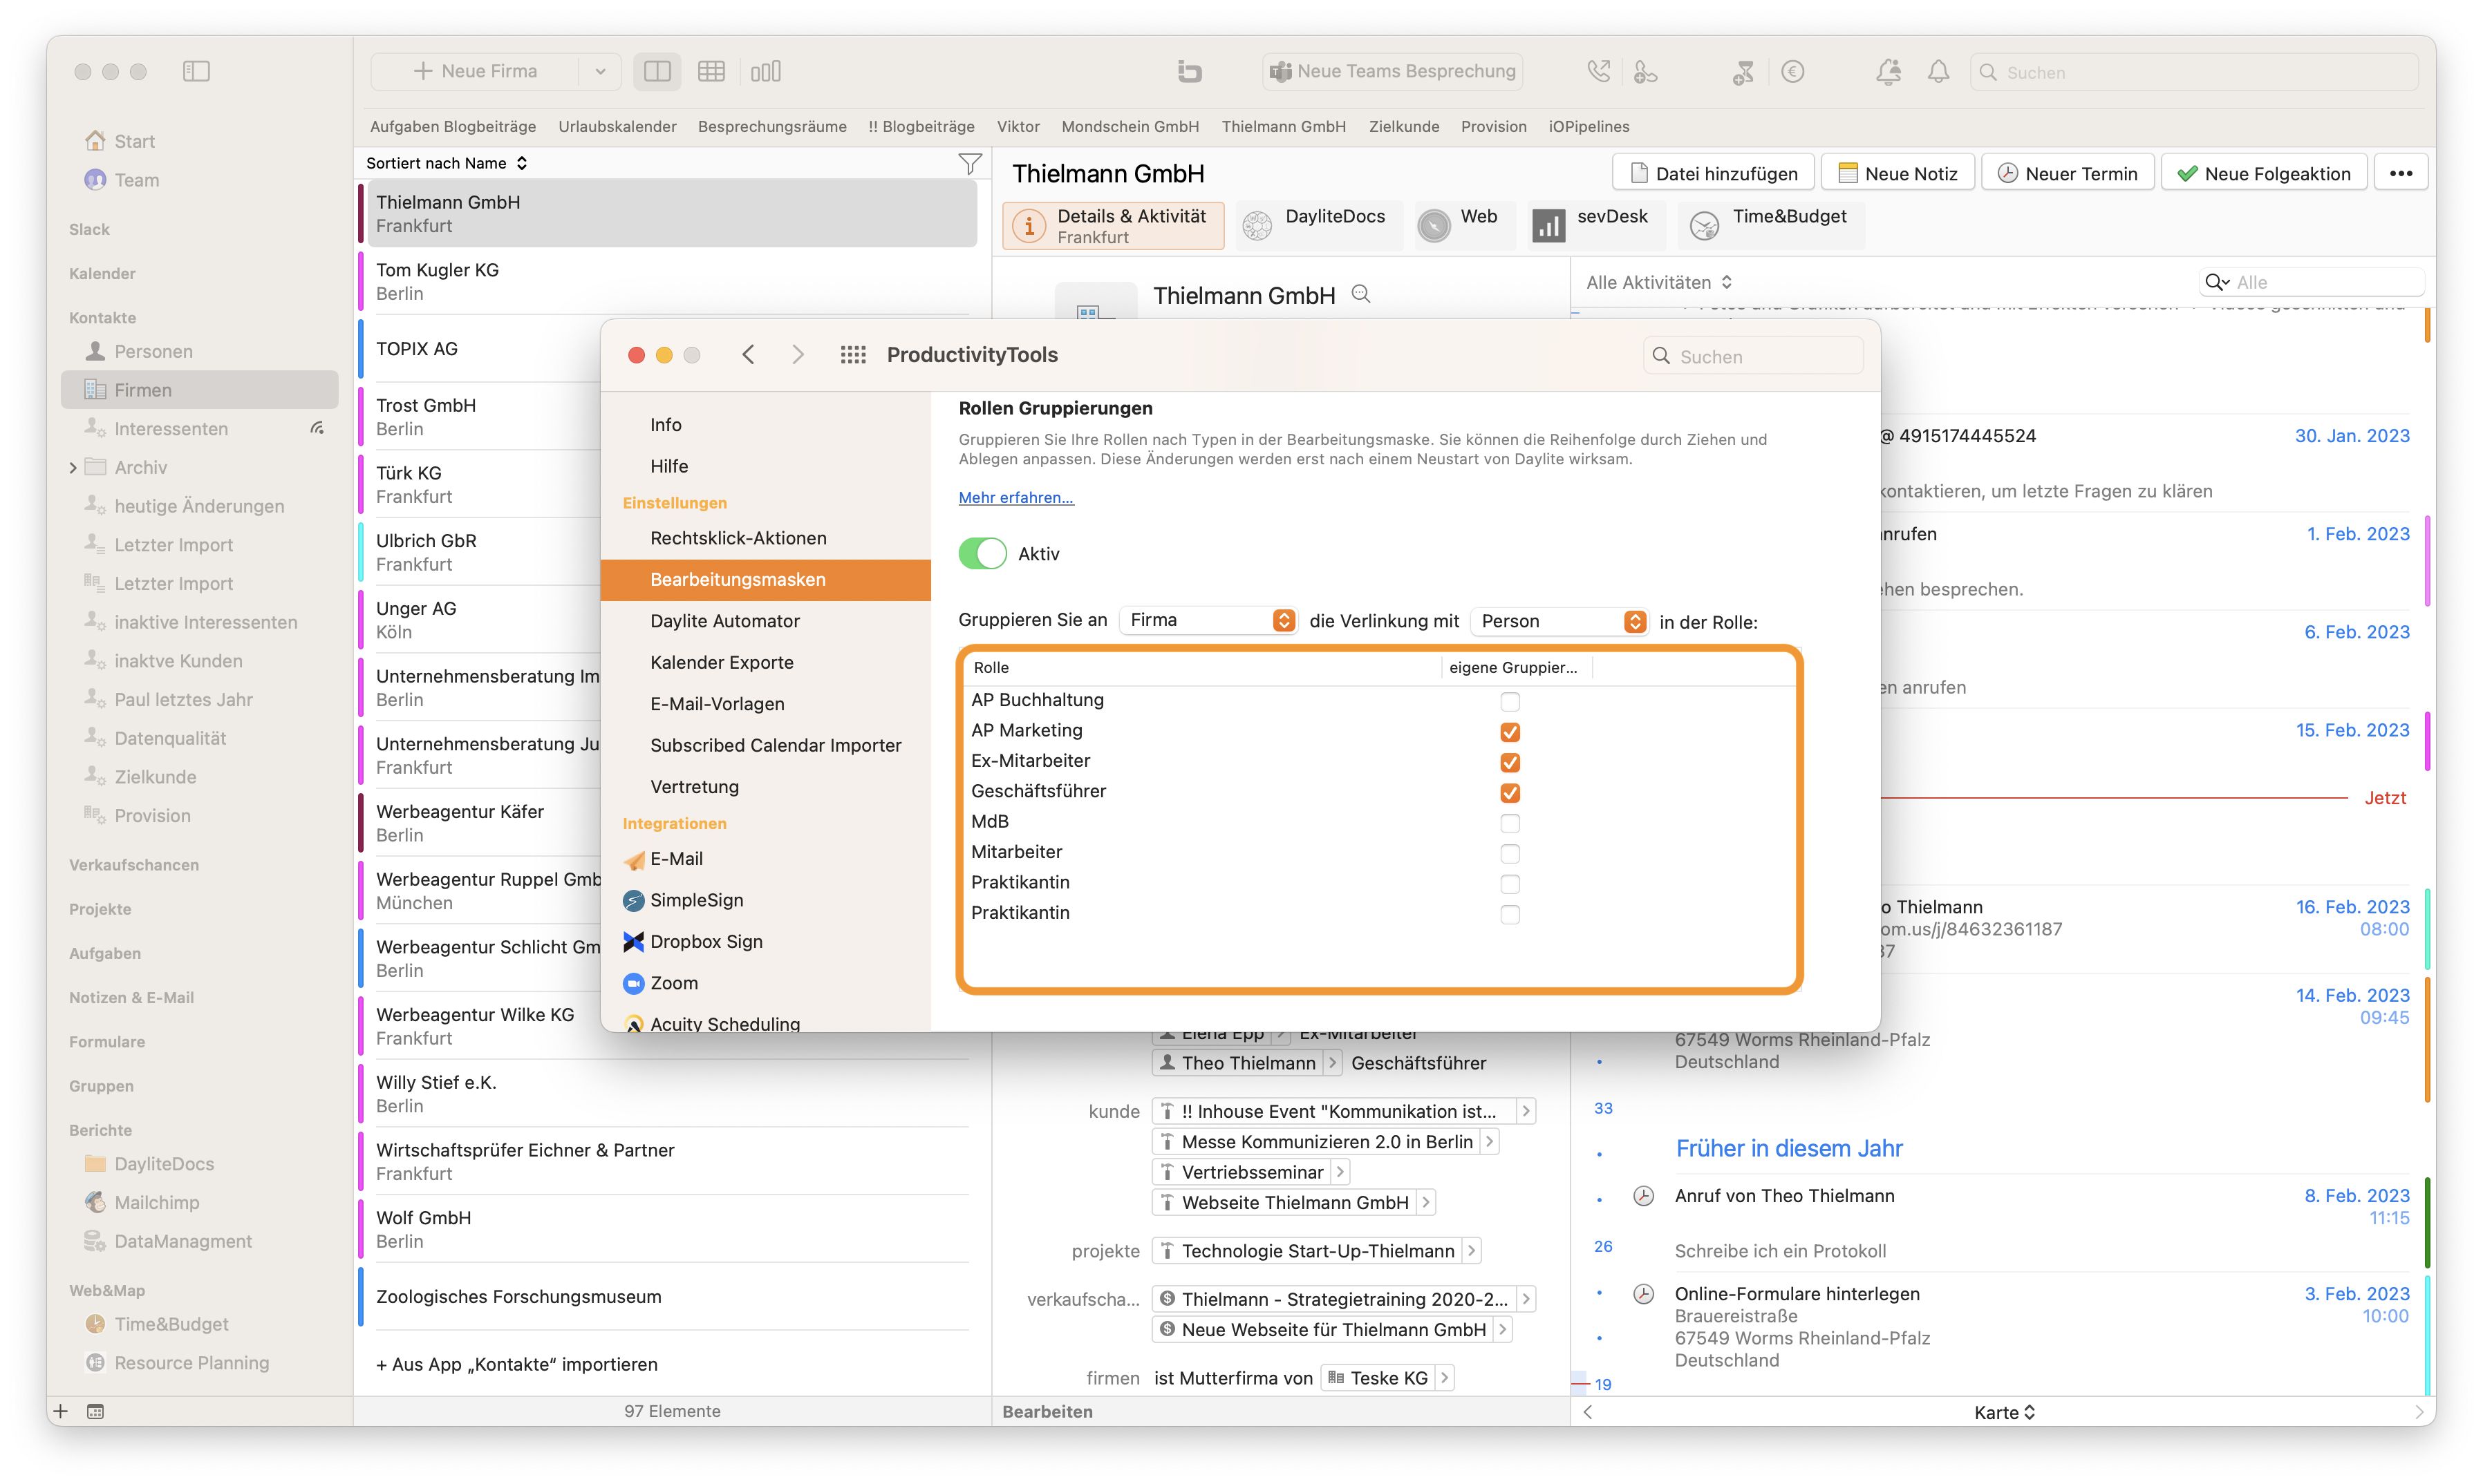
Task: Select Kalender Exporte in settings
Action: click(721, 662)
